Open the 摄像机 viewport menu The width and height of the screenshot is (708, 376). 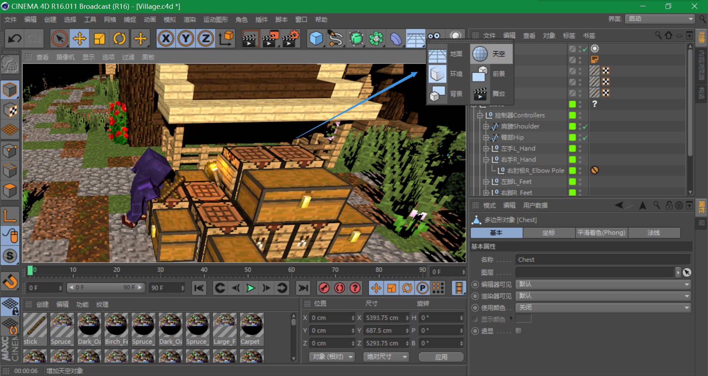click(x=65, y=57)
